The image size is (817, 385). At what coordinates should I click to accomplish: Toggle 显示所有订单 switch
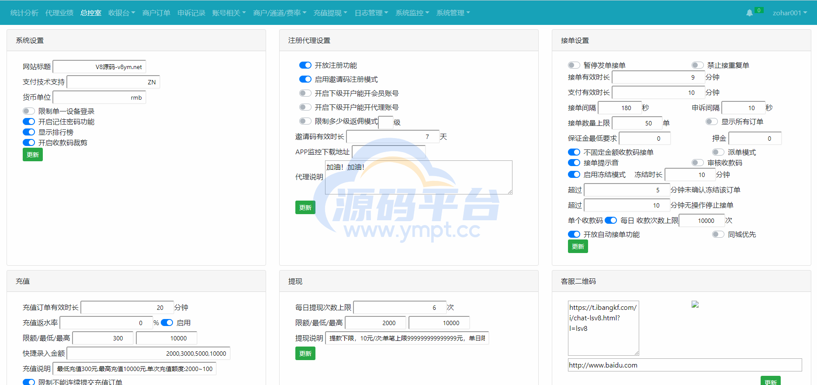(712, 121)
